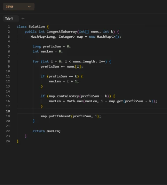Place cursor on empty line 18
Viewport: 167px width, 185px height.
92,111
